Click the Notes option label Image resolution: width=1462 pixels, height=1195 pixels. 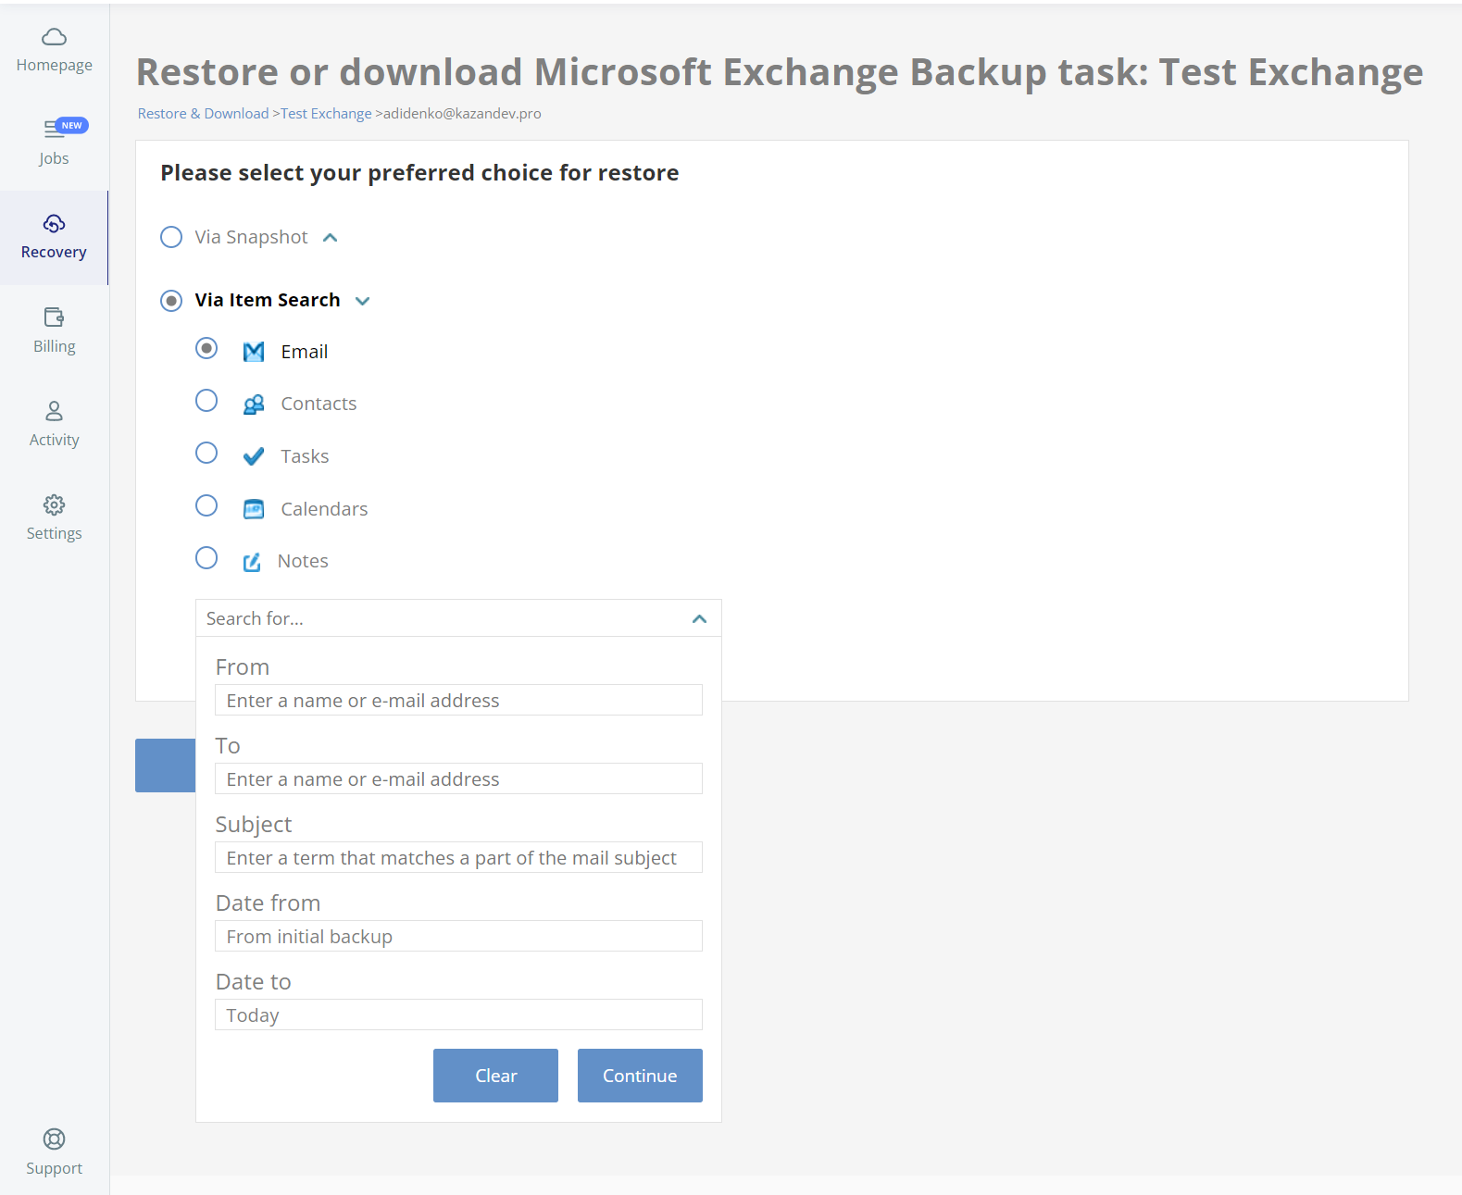[303, 561]
